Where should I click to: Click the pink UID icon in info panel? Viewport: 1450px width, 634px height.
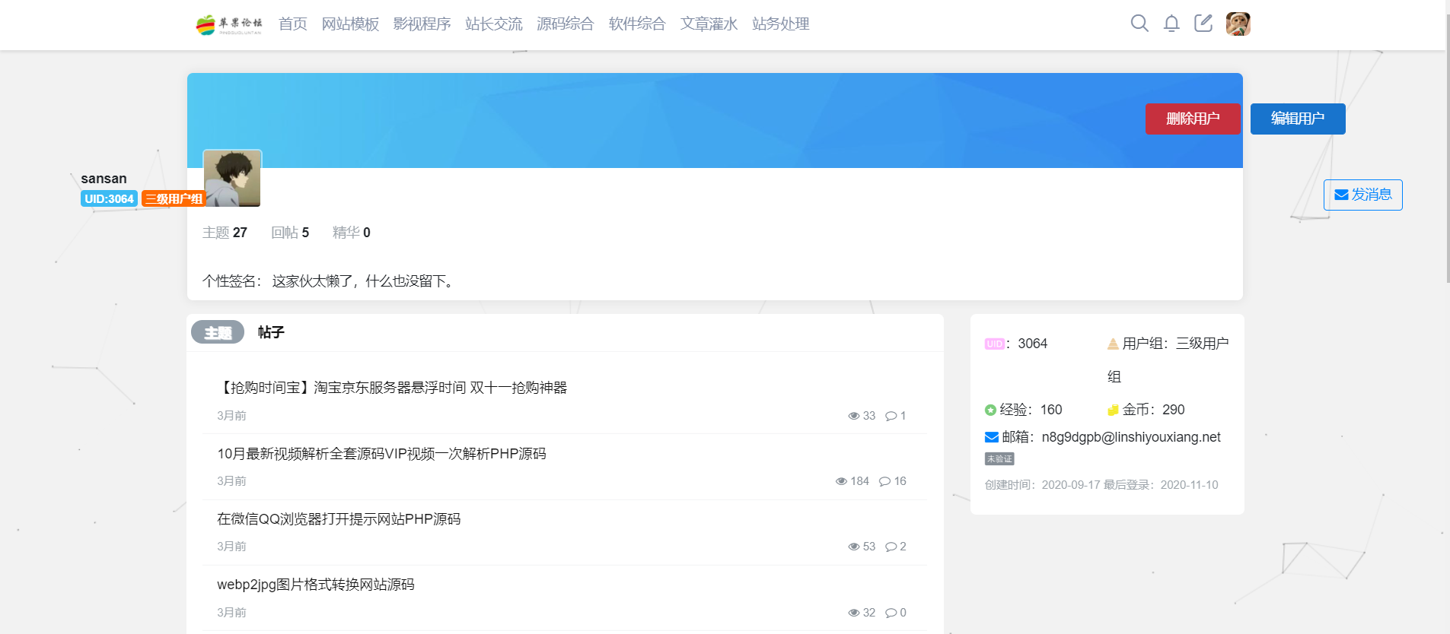[x=994, y=344]
